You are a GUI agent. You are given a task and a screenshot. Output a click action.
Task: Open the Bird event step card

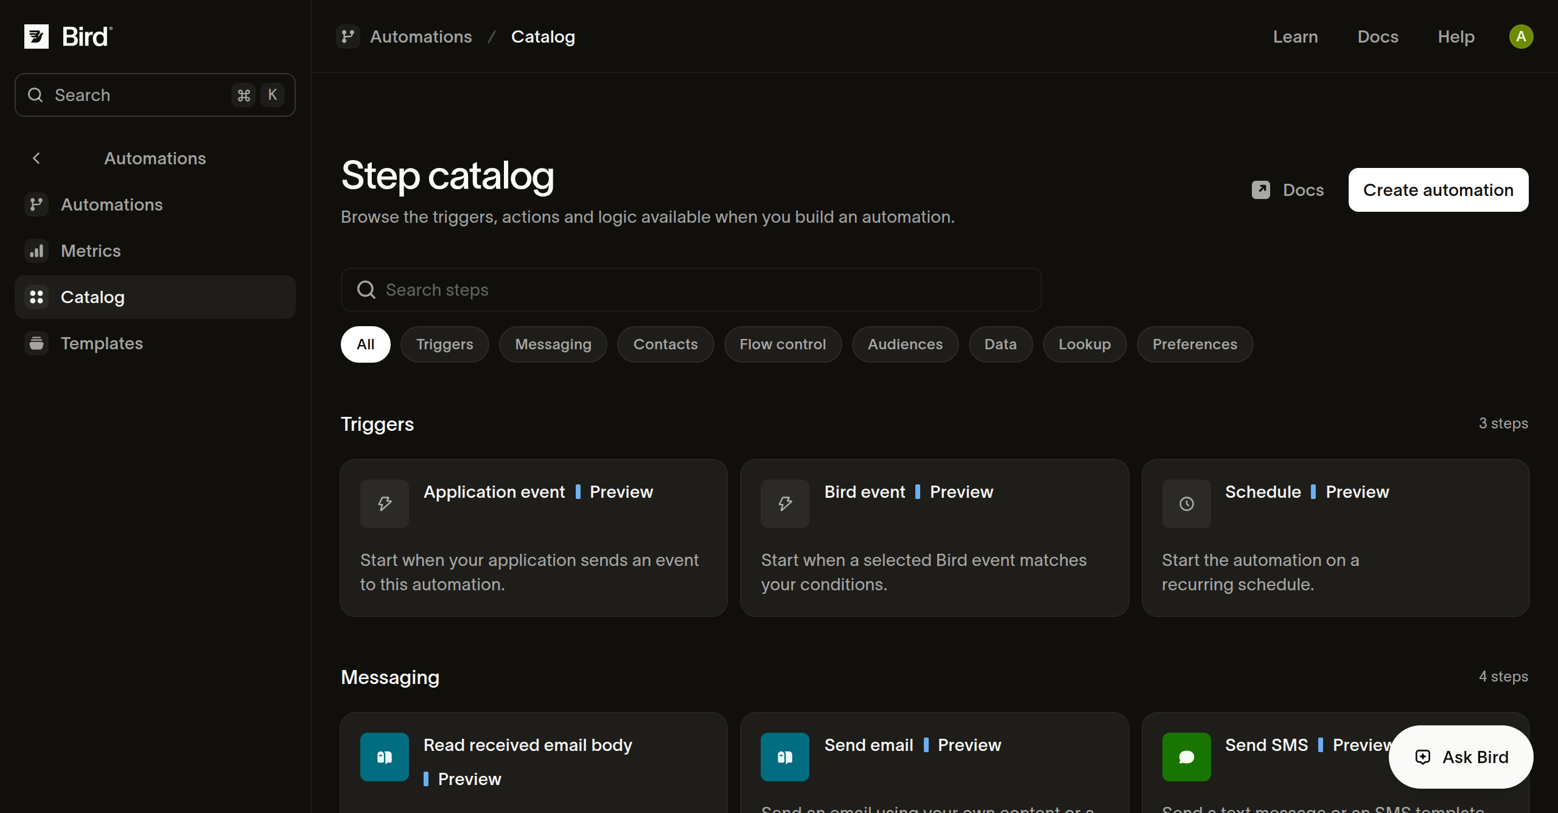click(x=935, y=538)
